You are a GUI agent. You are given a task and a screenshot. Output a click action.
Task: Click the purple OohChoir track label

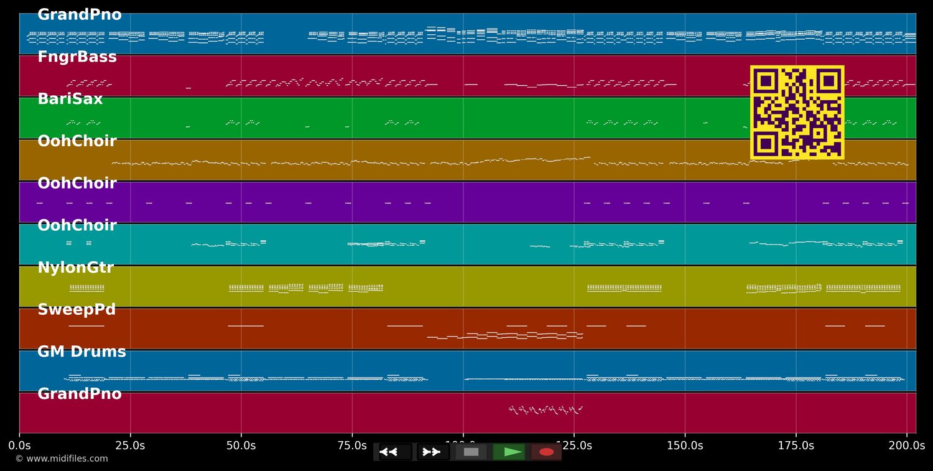coord(77,183)
